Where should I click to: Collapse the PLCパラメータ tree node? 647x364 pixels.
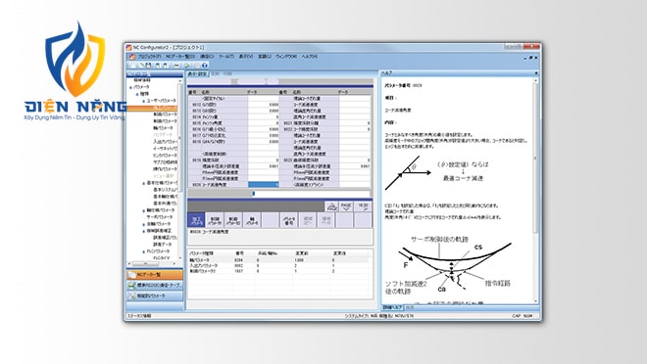tap(144, 251)
